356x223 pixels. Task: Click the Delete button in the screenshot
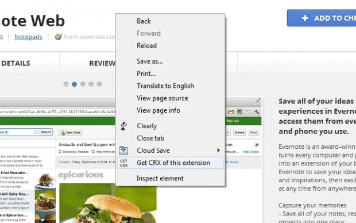click(239, 132)
